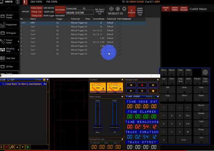Screen dimensions: 214x151
Task: Click the pause button in Transport Control
Action: 142,91
